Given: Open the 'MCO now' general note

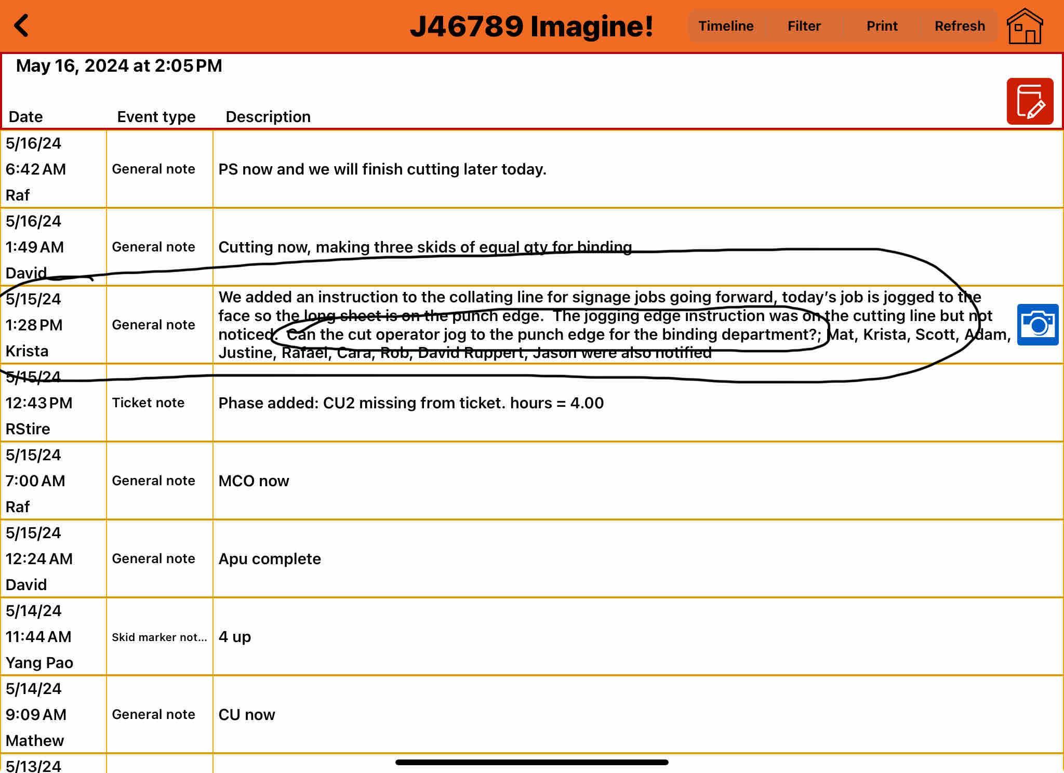Looking at the screenshot, I should pos(254,481).
